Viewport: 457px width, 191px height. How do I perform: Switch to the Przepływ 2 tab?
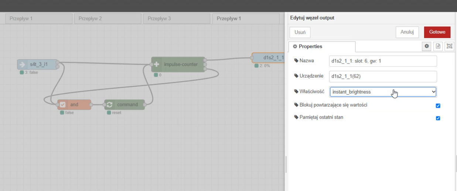(108, 18)
